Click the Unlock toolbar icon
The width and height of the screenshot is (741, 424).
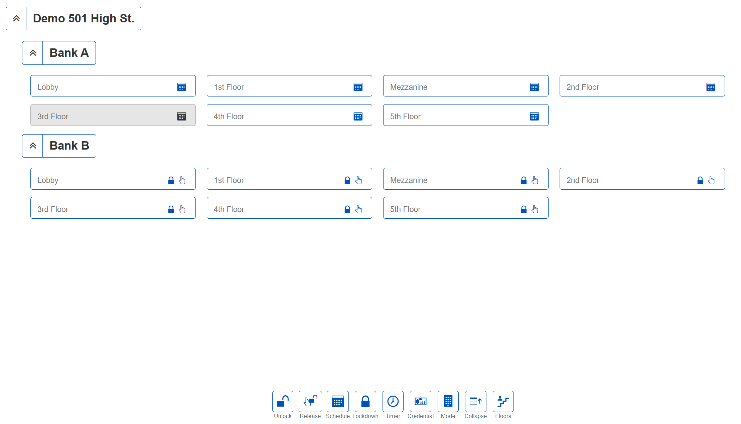click(283, 401)
